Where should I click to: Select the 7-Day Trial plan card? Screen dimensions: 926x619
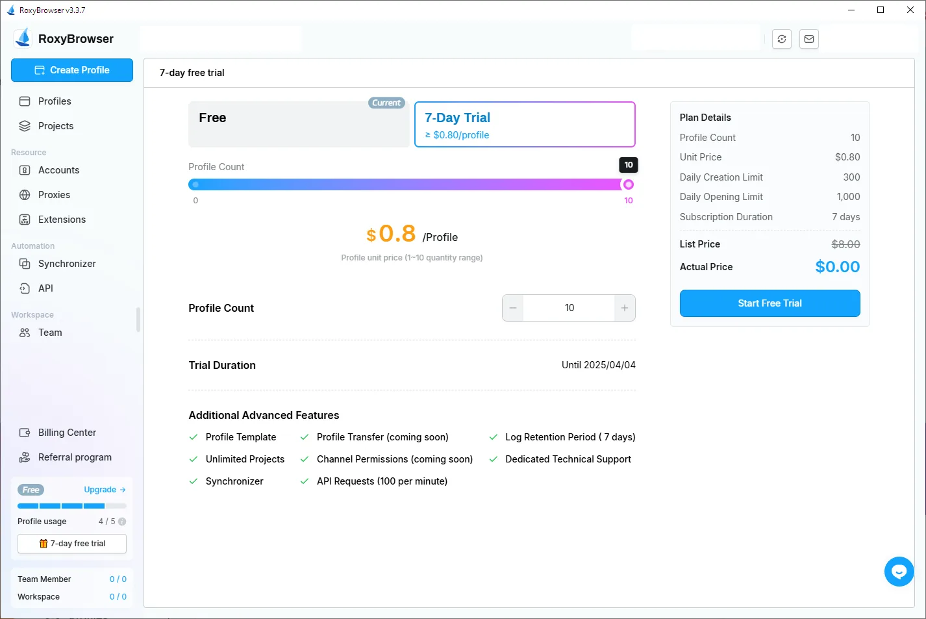(x=525, y=124)
